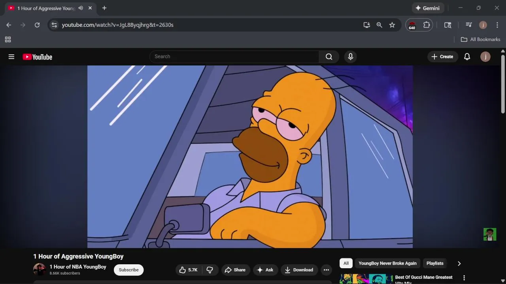Screen dimensions: 506x284
Task: Open the apps grid in bookmarks bar
Action: pyautogui.click(x=8, y=39)
